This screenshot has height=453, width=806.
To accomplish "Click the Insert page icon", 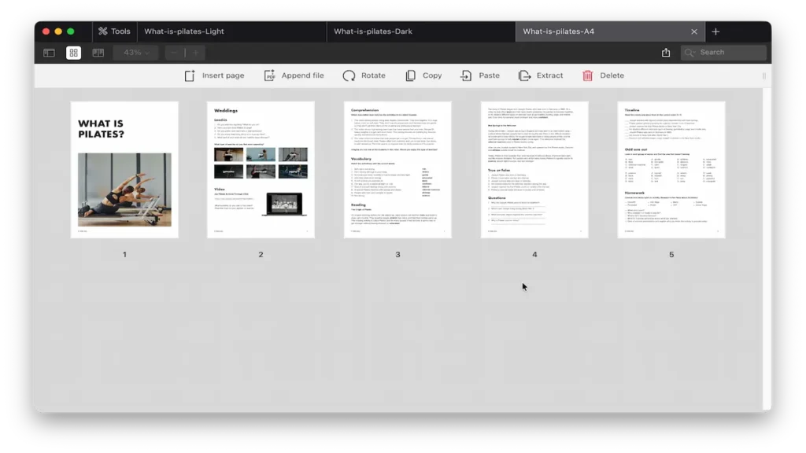I will click(x=190, y=75).
